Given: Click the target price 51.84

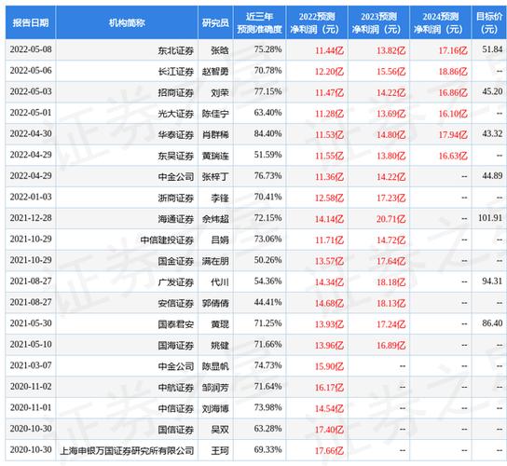Looking at the screenshot, I should pyautogui.click(x=492, y=49).
